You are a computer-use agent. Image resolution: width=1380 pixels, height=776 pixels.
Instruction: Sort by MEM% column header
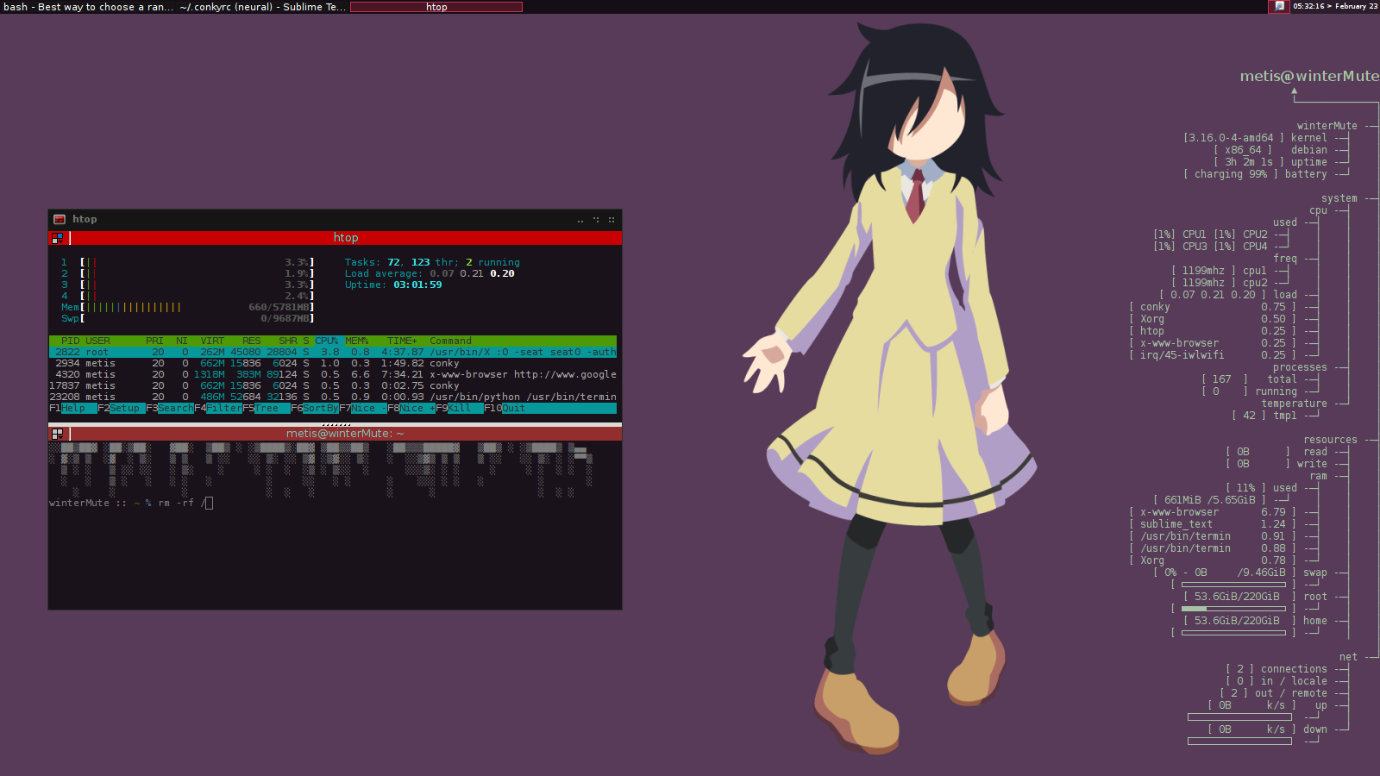(x=357, y=341)
